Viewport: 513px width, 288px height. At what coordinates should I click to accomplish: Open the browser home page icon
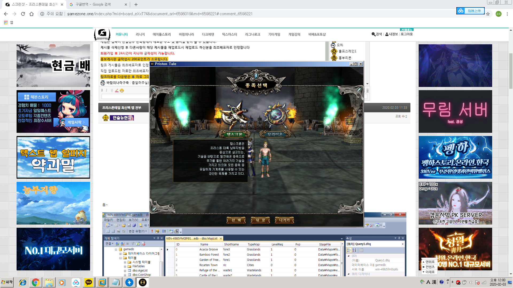32,14
